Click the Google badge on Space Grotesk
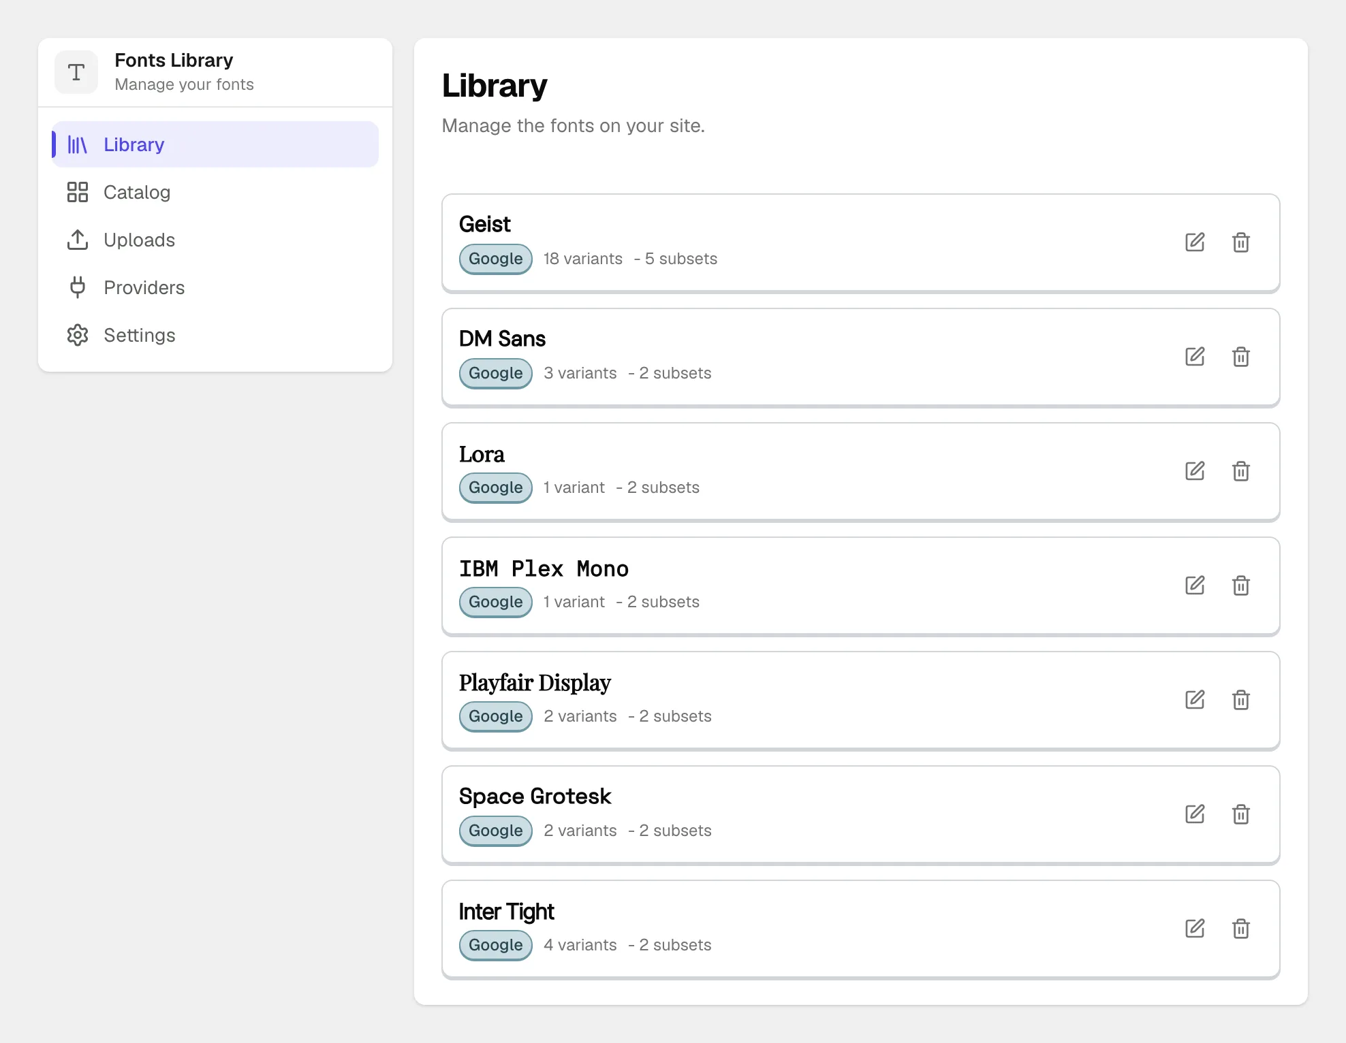The height and width of the screenshot is (1043, 1346). 496,831
